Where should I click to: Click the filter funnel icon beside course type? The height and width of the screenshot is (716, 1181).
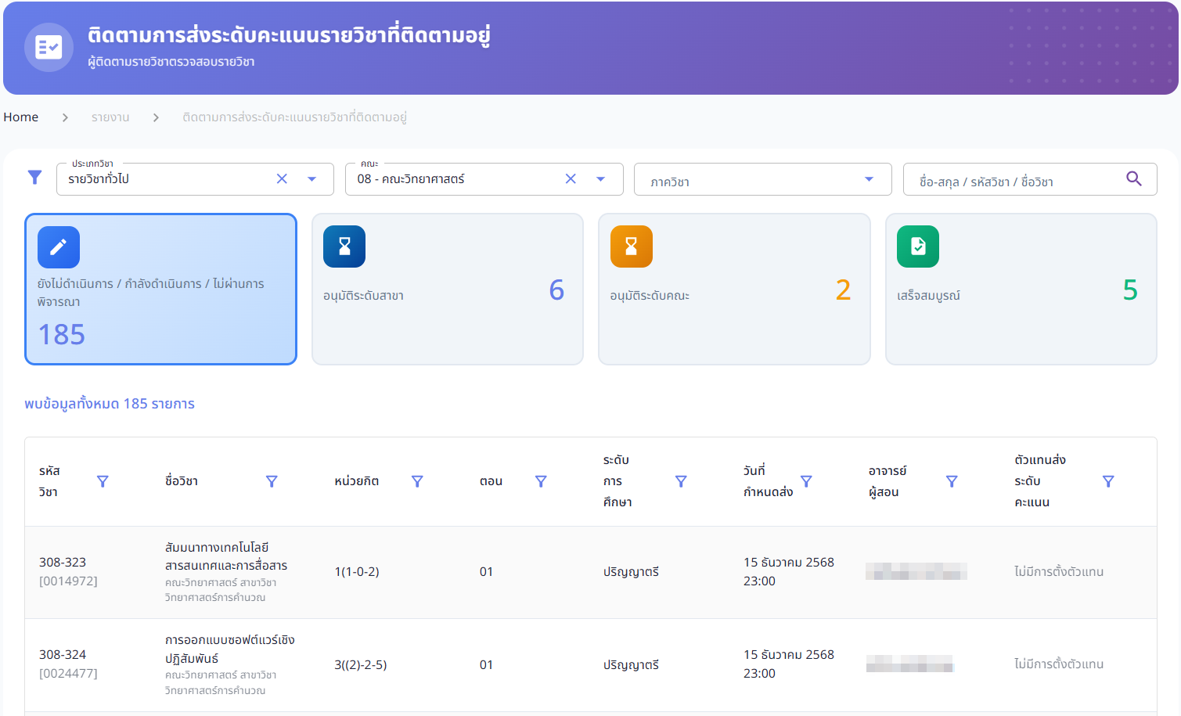pos(34,178)
